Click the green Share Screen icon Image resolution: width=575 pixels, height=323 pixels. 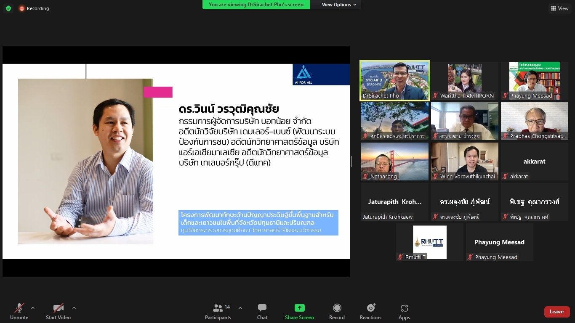coord(299,308)
